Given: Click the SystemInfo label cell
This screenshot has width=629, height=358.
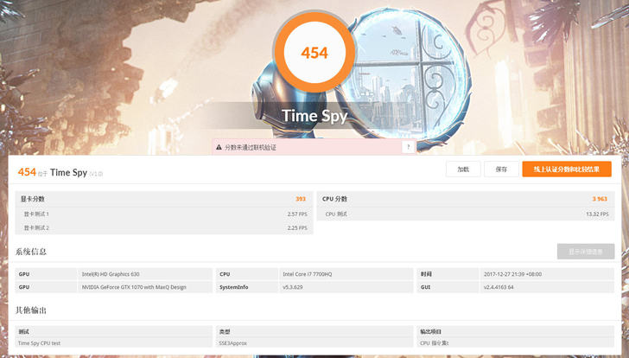Looking at the screenshot, I should point(247,287).
